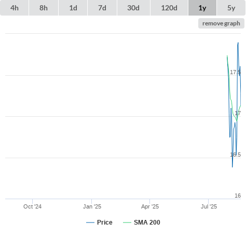
Task: Switch chart to 120d range
Action: 169,8
